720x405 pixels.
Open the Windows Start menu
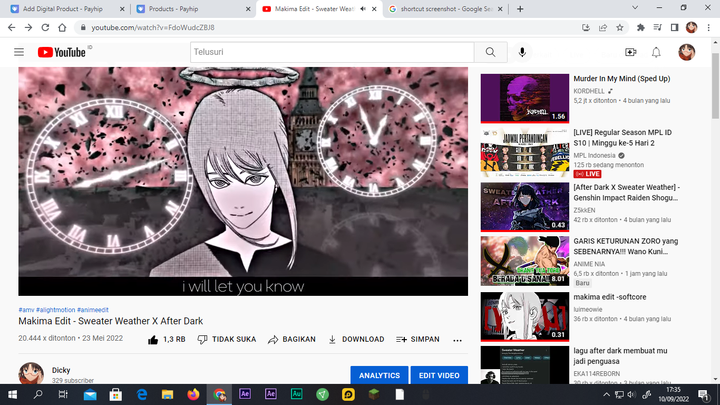click(12, 394)
